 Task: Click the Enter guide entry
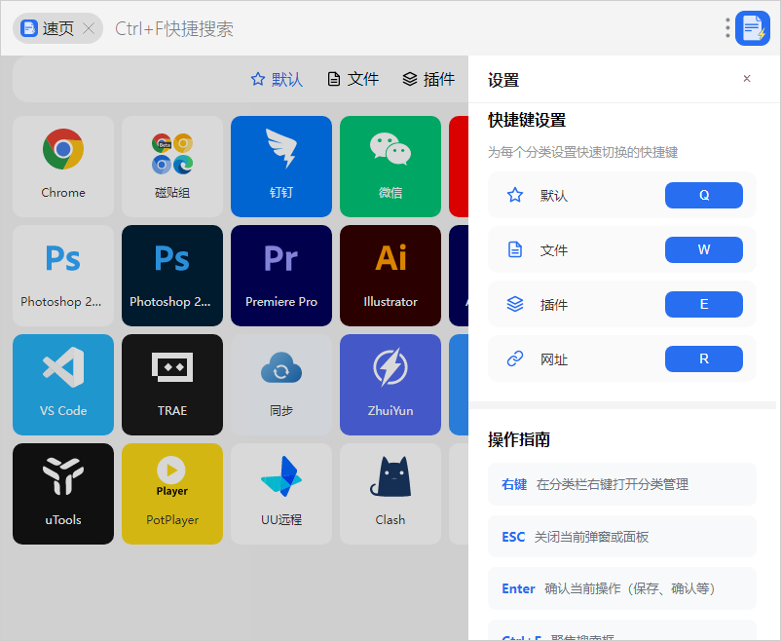coord(622,588)
